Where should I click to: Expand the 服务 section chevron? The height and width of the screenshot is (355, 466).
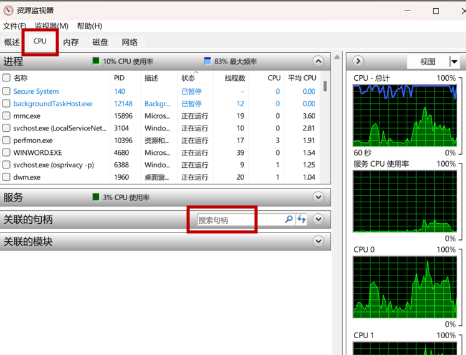[318, 197]
